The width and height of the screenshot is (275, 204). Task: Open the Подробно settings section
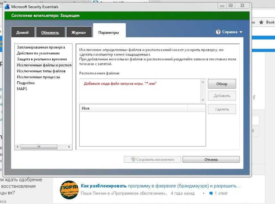point(25,83)
